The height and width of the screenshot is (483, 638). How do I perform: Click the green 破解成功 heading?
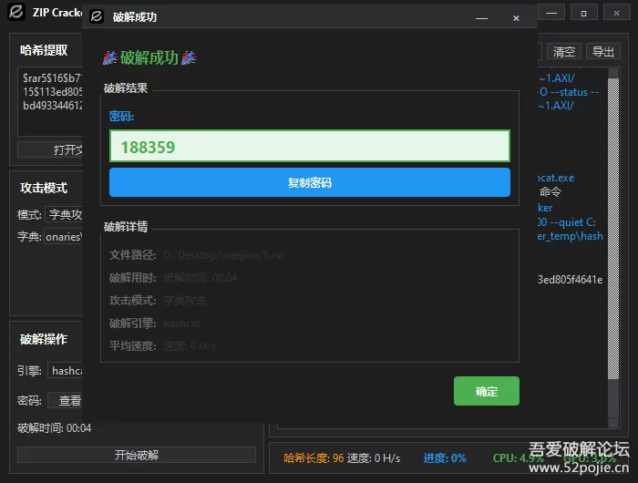[149, 57]
